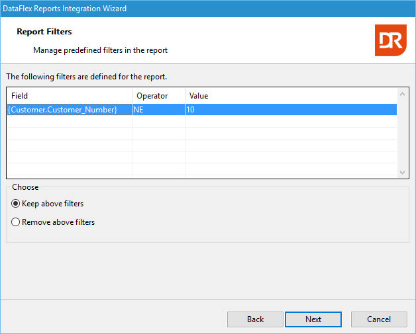This screenshot has height=334, width=416.
Task: Click the Back button
Action: pos(255,319)
